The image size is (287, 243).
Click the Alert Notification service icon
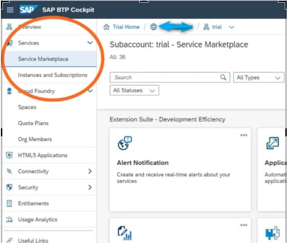(x=125, y=143)
